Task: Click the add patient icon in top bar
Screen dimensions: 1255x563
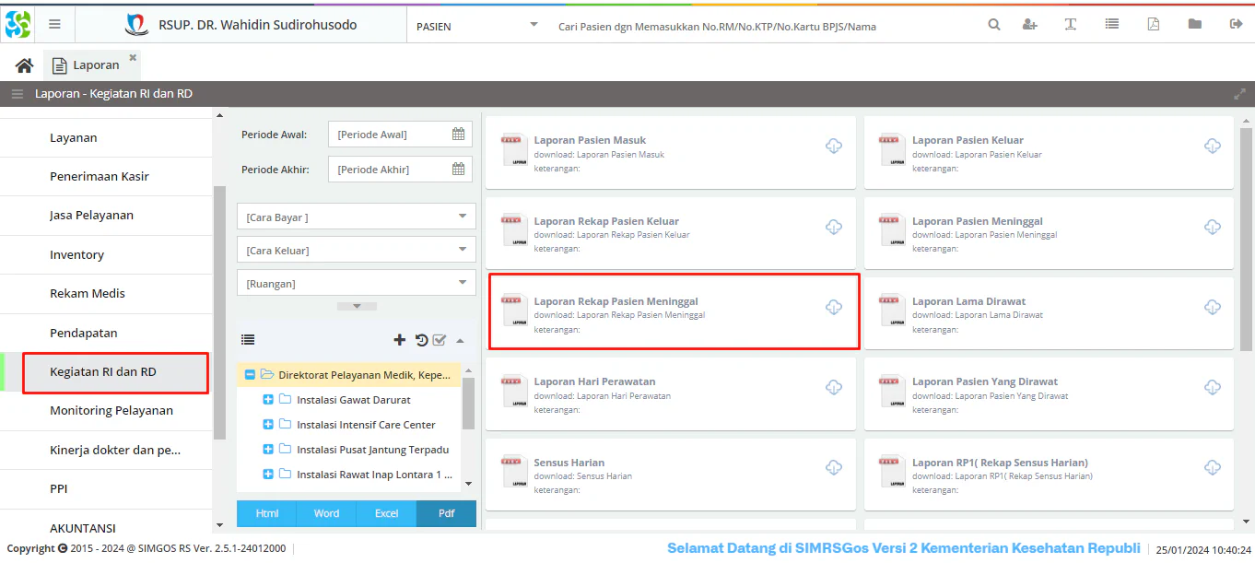Action: click(1030, 25)
